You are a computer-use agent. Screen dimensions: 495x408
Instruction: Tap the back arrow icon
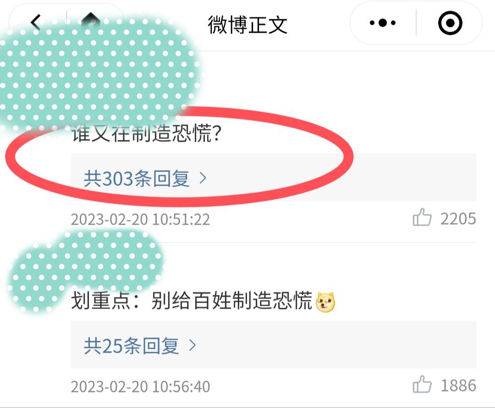pyautogui.click(x=36, y=22)
